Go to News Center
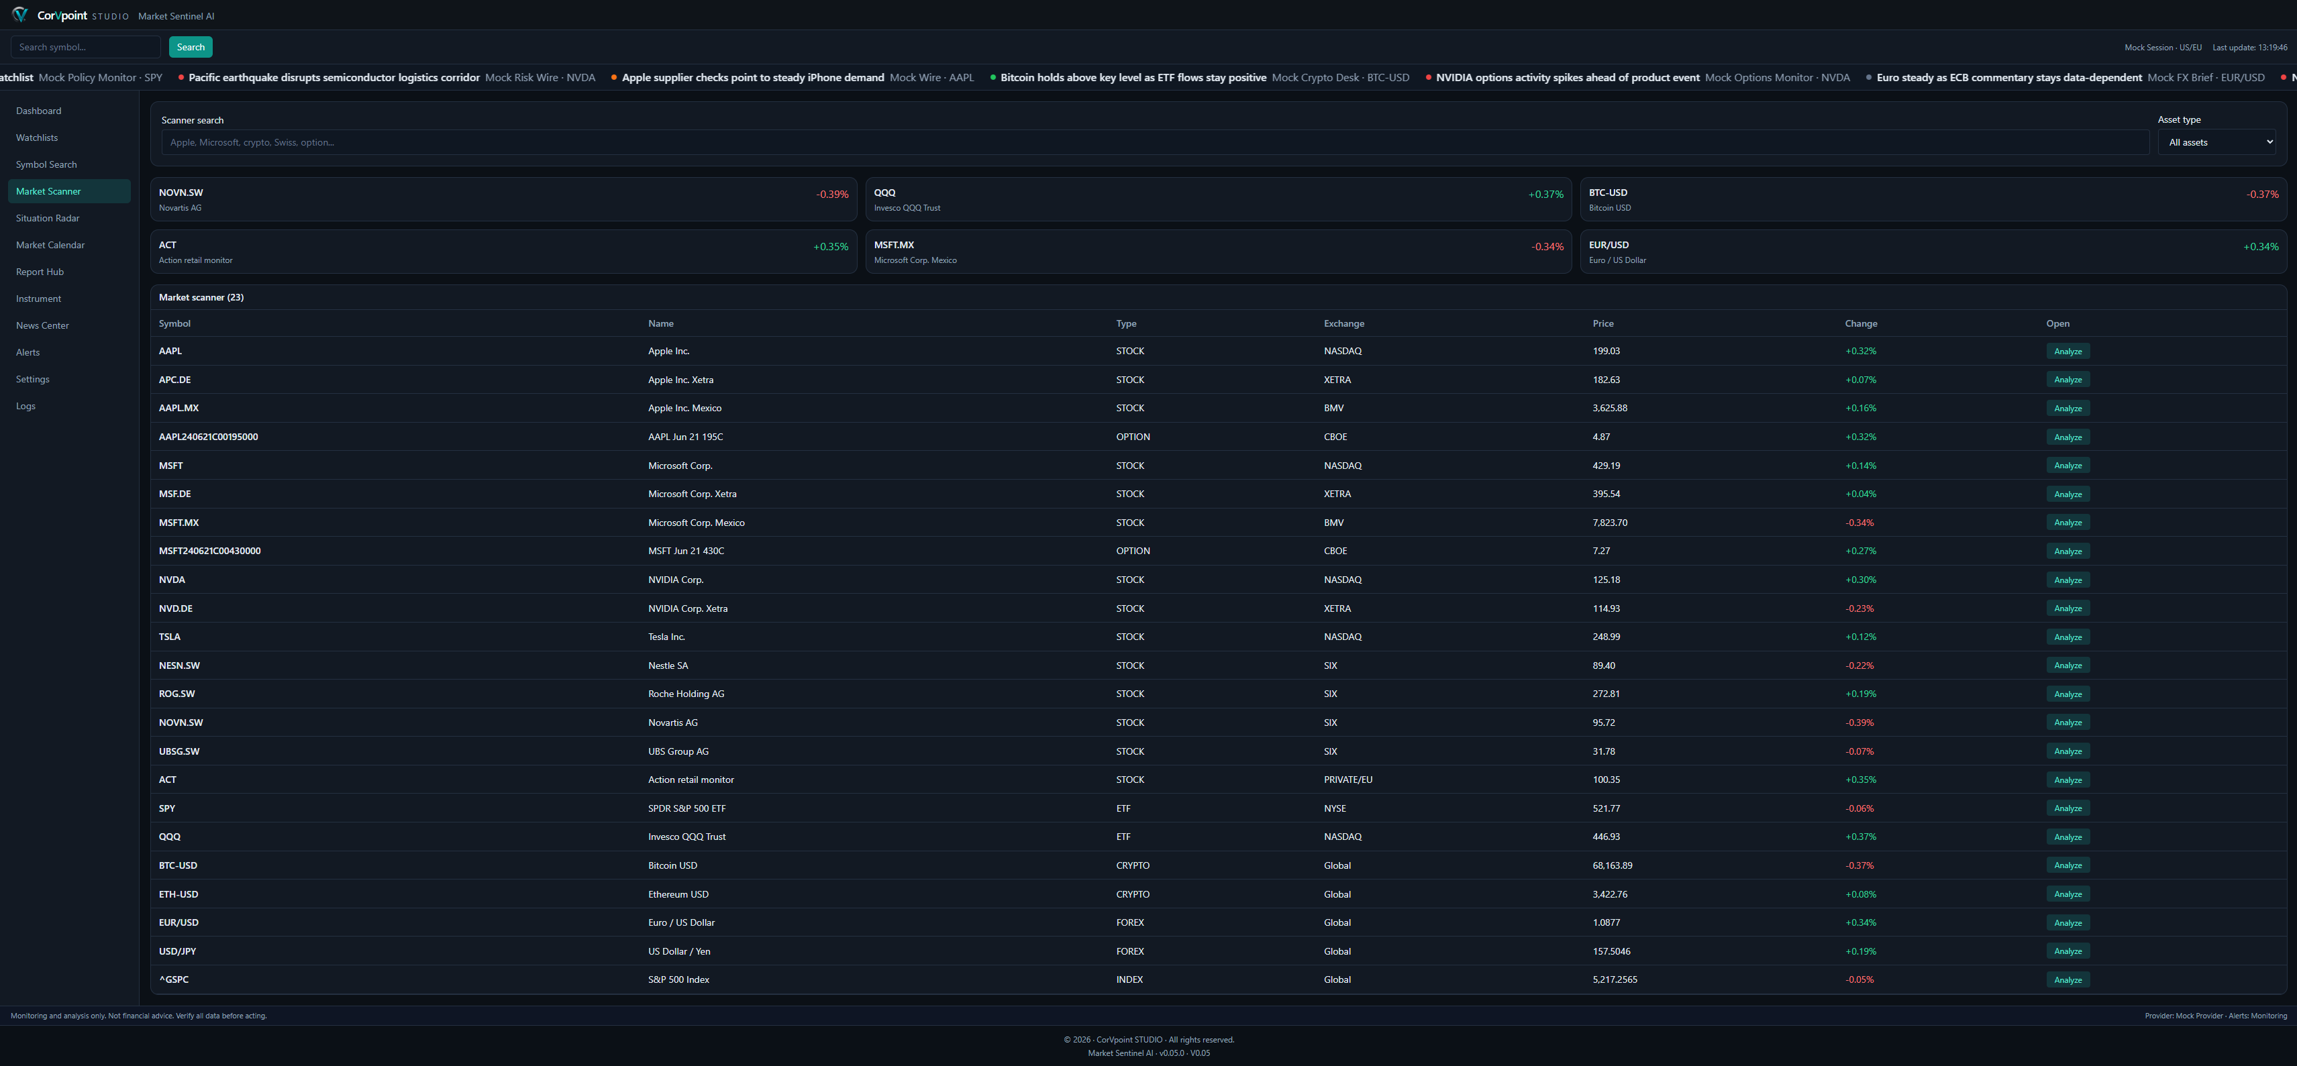This screenshot has height=1066, width=2297. click(x=70, y=325)
